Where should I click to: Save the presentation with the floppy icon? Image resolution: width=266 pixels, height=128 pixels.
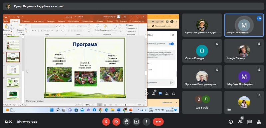click(x=6, y=17)
